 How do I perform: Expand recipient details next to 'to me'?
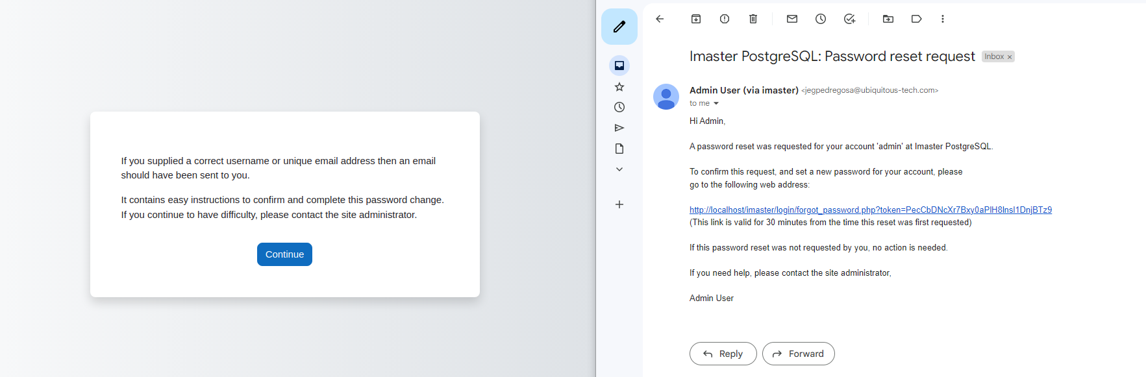coord(716,104)
